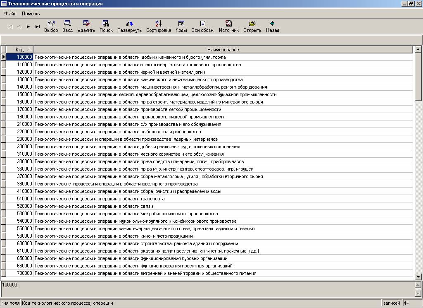Click the Развернуть (Expand) toolbar icon
The height and width of the screenshot is (308, 423).
click(x=129, y=24)
